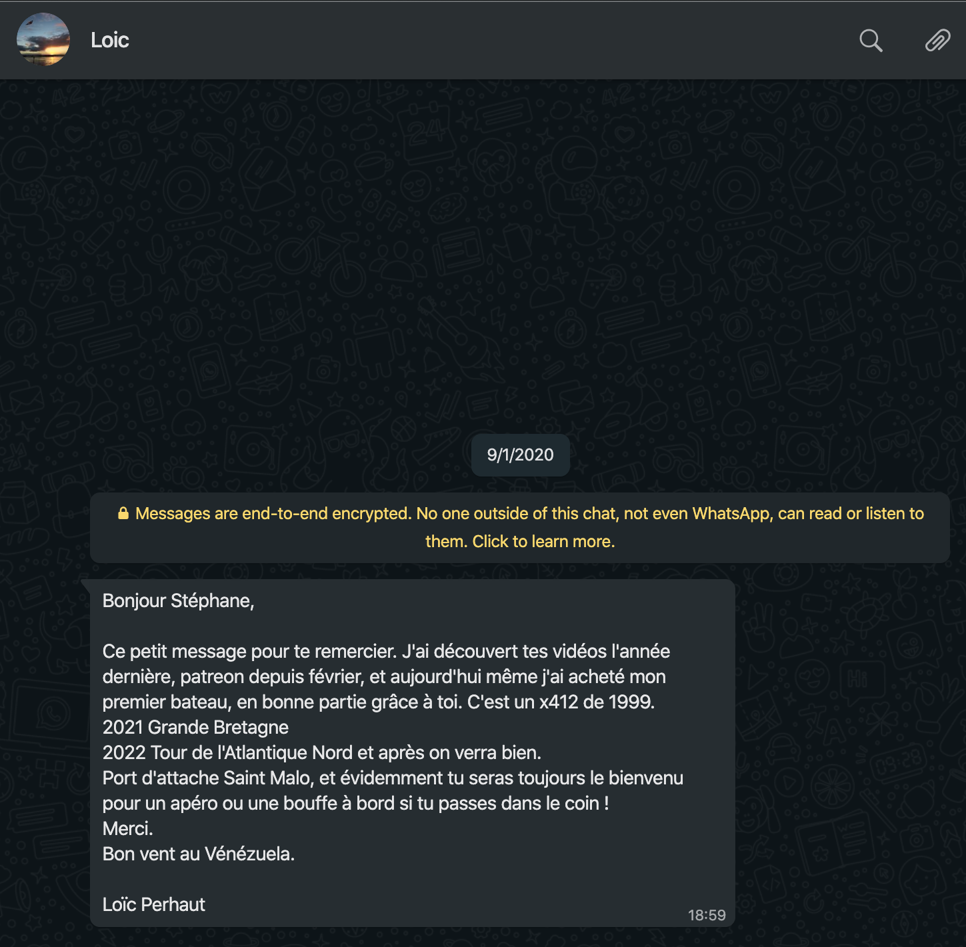Click the yellow lock icon in notice
The width and height of the screenshot is (966, 947).
tap(123, 513)
